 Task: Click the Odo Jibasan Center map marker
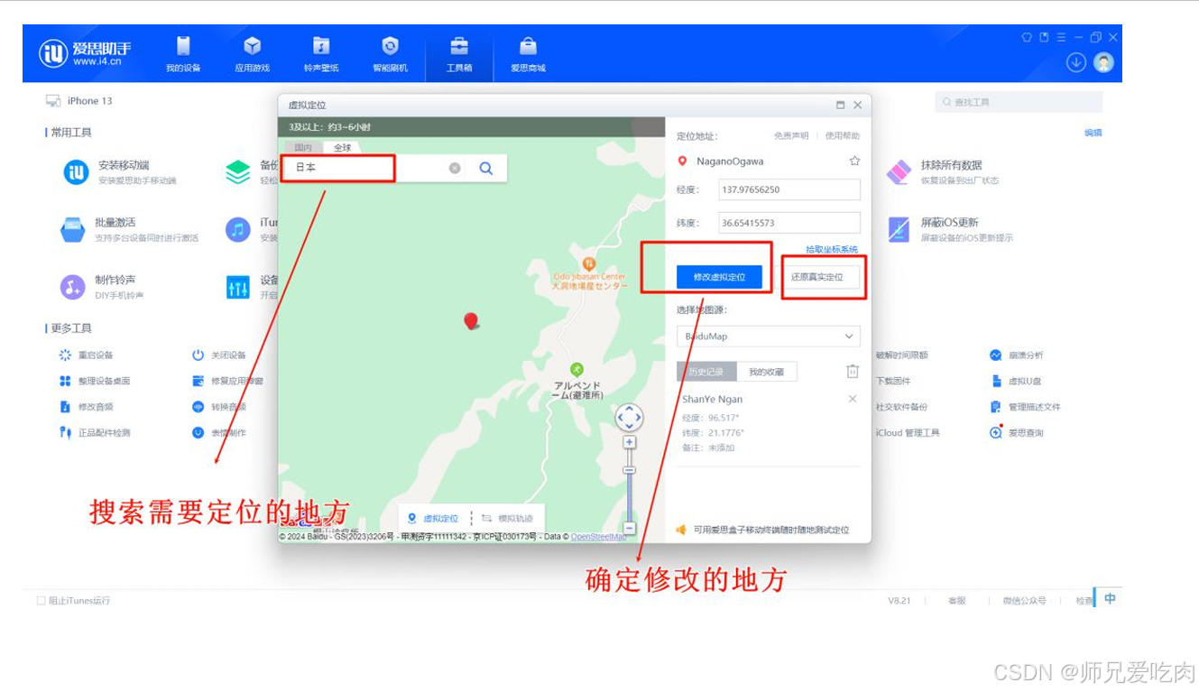(589, 265)
